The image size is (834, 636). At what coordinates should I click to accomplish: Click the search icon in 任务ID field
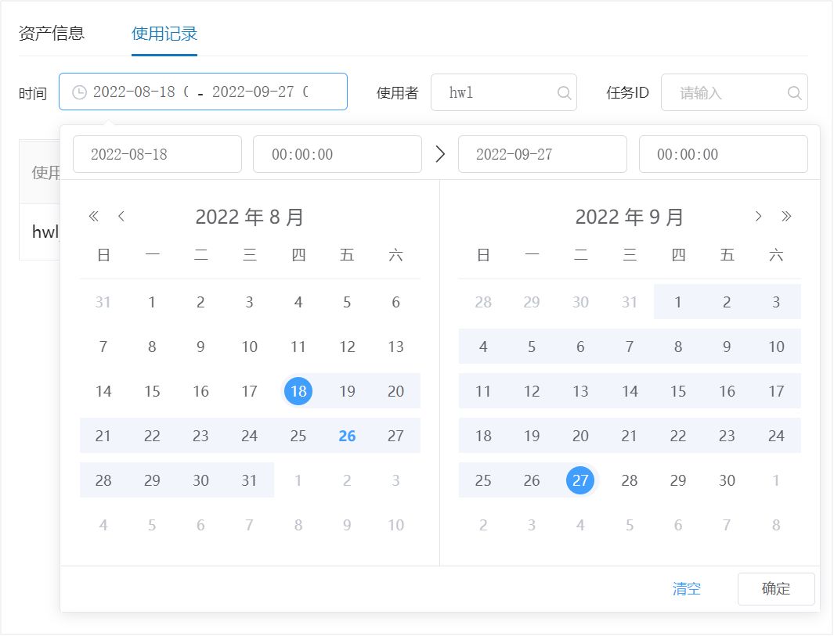pos(794,93)
